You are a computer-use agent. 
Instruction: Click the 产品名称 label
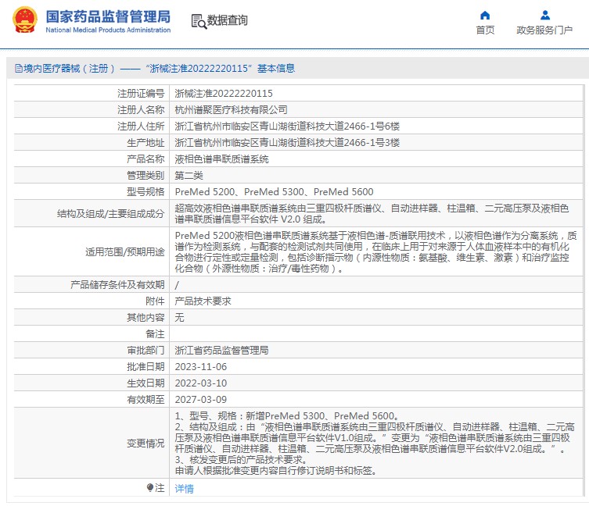pyautogui.click(x=145, y=159)
